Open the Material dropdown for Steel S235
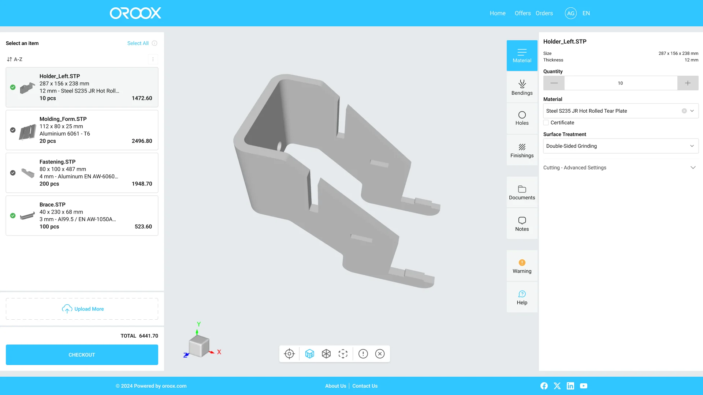703x395 pixels. pos(692,111)
